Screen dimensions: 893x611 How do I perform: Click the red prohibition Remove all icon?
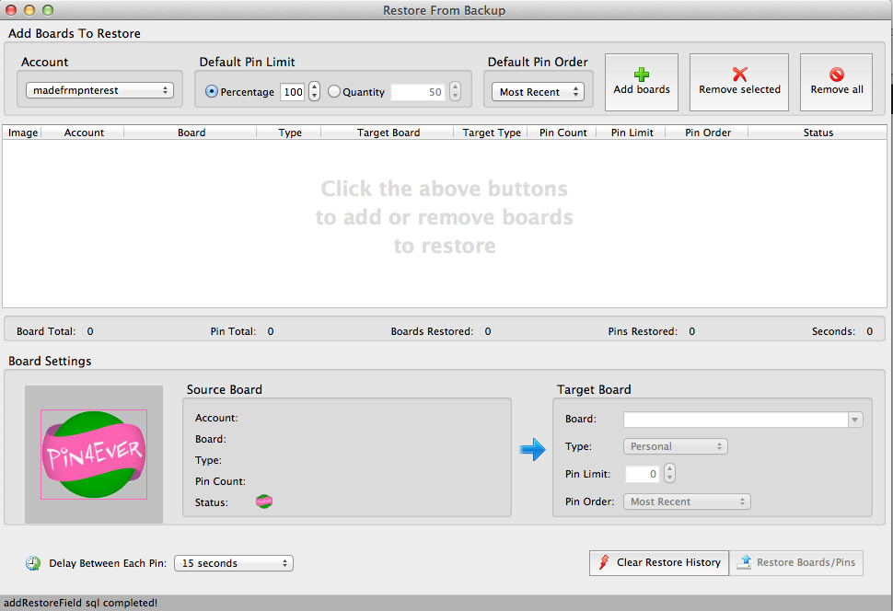pyautogui.click(x=837, y=74)
